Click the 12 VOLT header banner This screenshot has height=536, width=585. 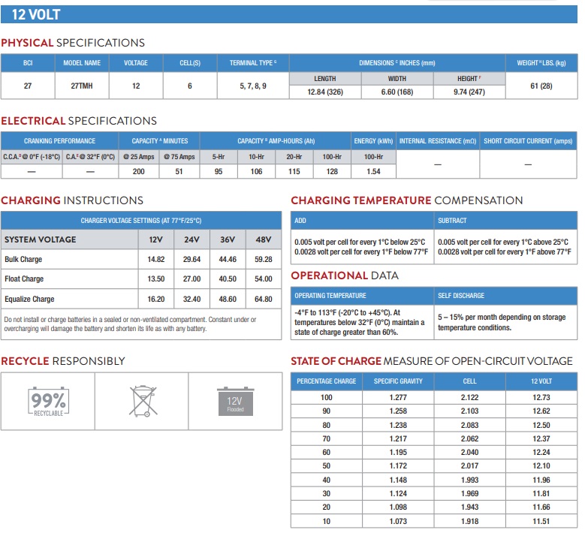pos(289,14)
